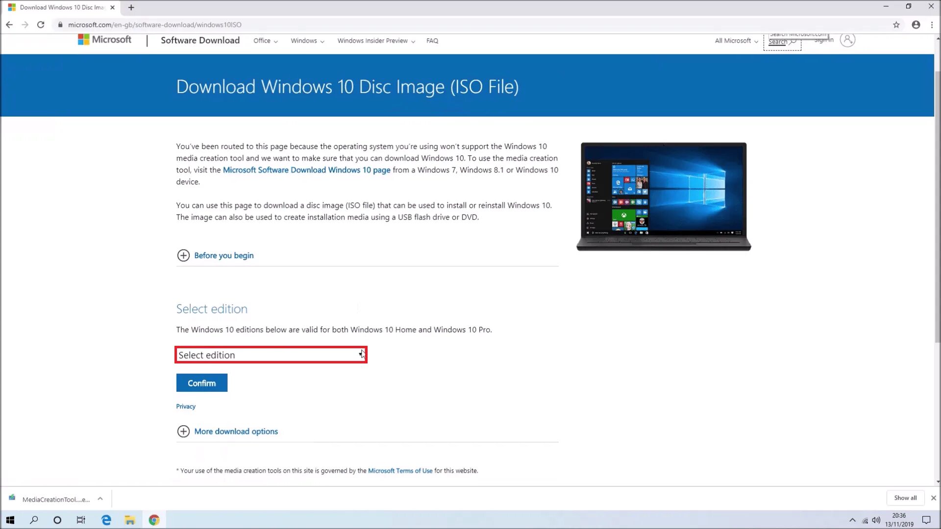Open Microsoft Edge from the taskbar

106,520
